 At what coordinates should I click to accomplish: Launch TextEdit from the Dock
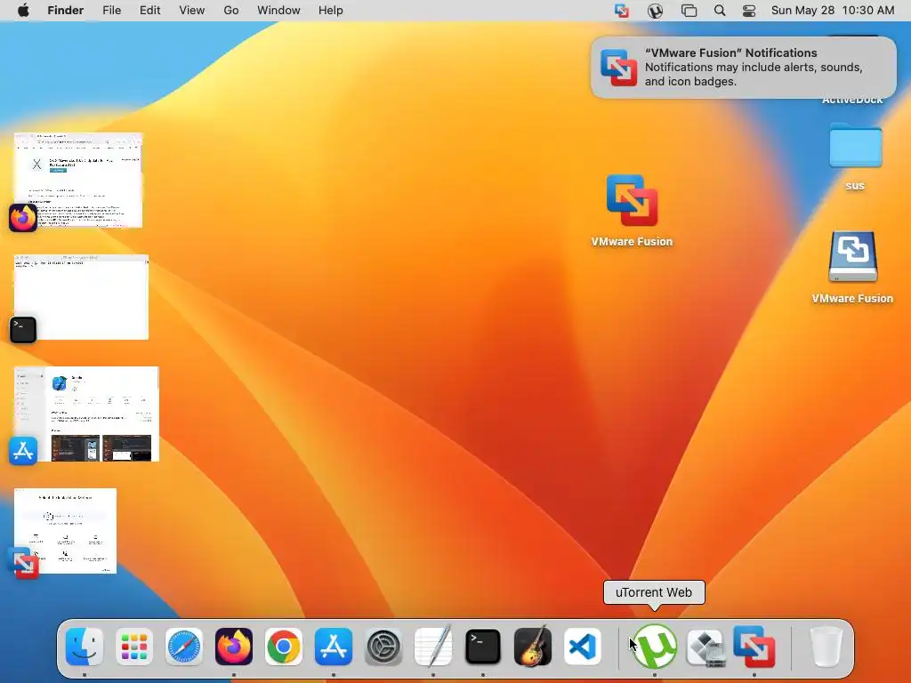click(x=433, y=647)
